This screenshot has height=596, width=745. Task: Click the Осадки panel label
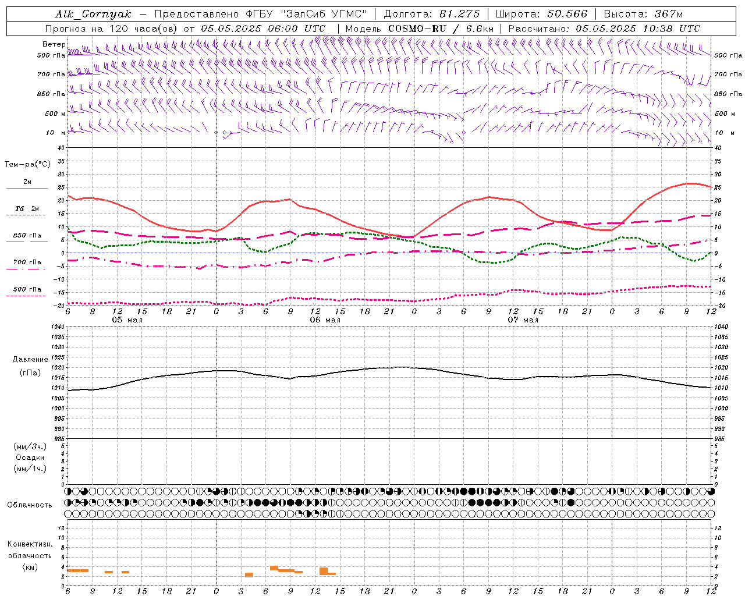point(30,457)
